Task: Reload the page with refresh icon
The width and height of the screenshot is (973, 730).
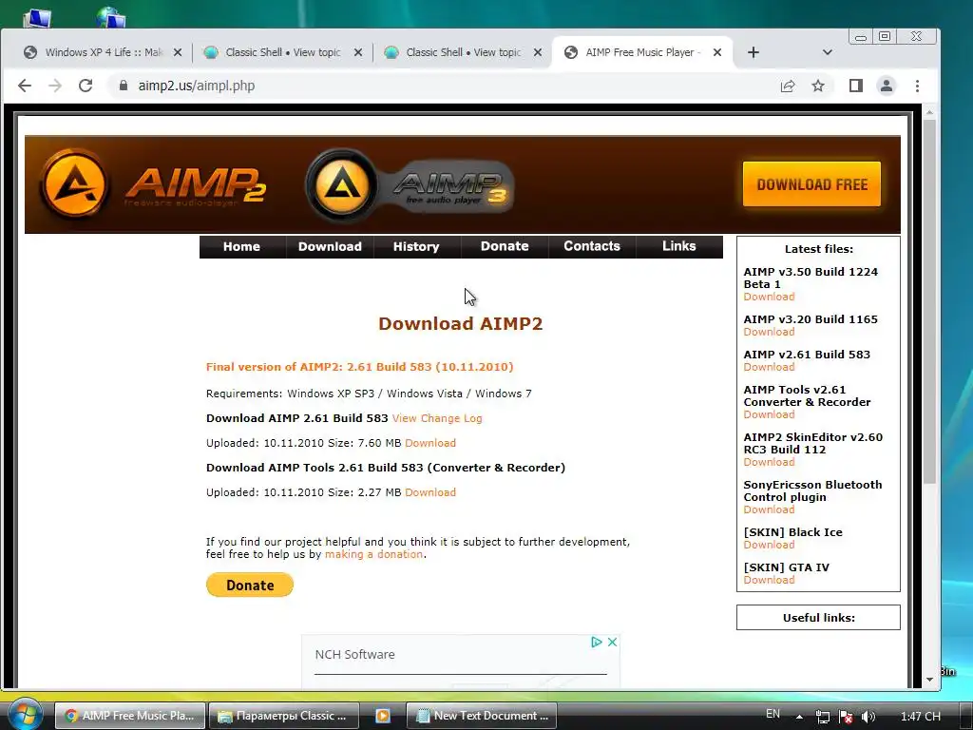Action: tap(86, 86)
